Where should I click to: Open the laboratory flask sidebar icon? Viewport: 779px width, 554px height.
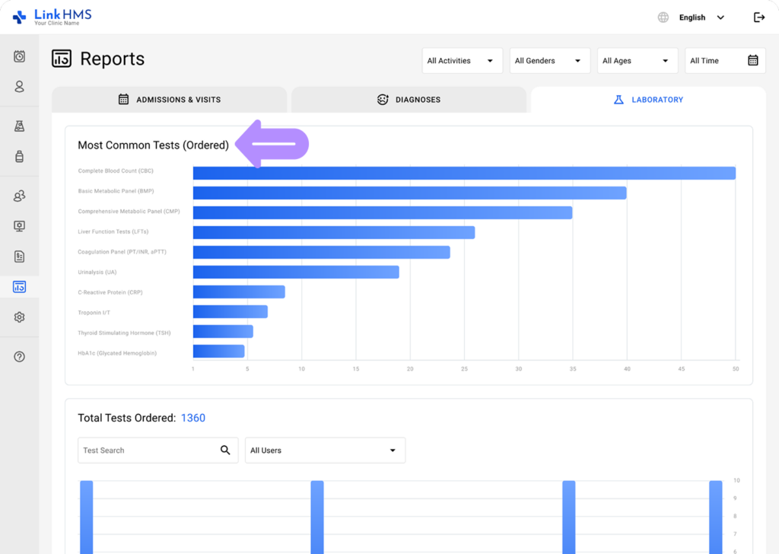20,126
